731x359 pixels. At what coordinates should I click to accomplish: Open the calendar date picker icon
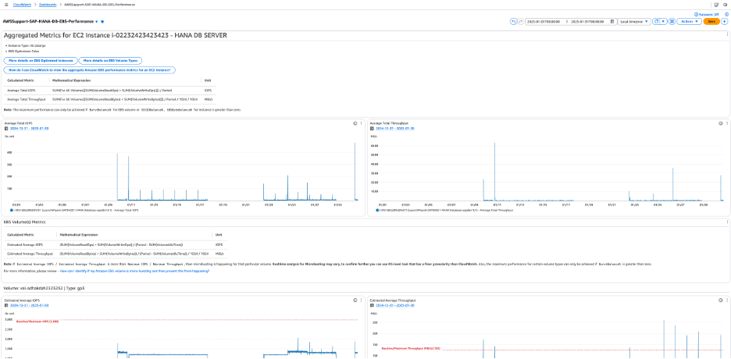tap(612, 21)
